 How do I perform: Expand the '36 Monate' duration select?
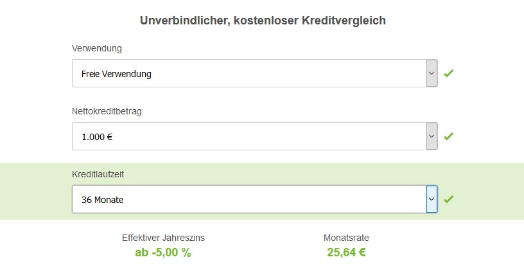coord(249,199)
